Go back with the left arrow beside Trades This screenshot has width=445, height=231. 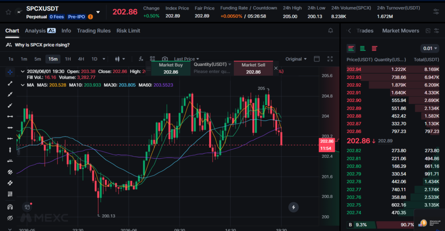[349, 31]
